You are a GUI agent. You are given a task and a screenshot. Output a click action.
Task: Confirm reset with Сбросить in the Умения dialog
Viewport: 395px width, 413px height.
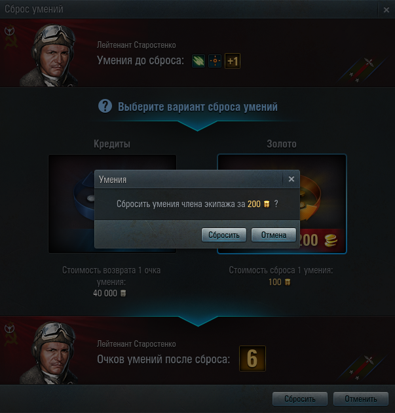224,235
